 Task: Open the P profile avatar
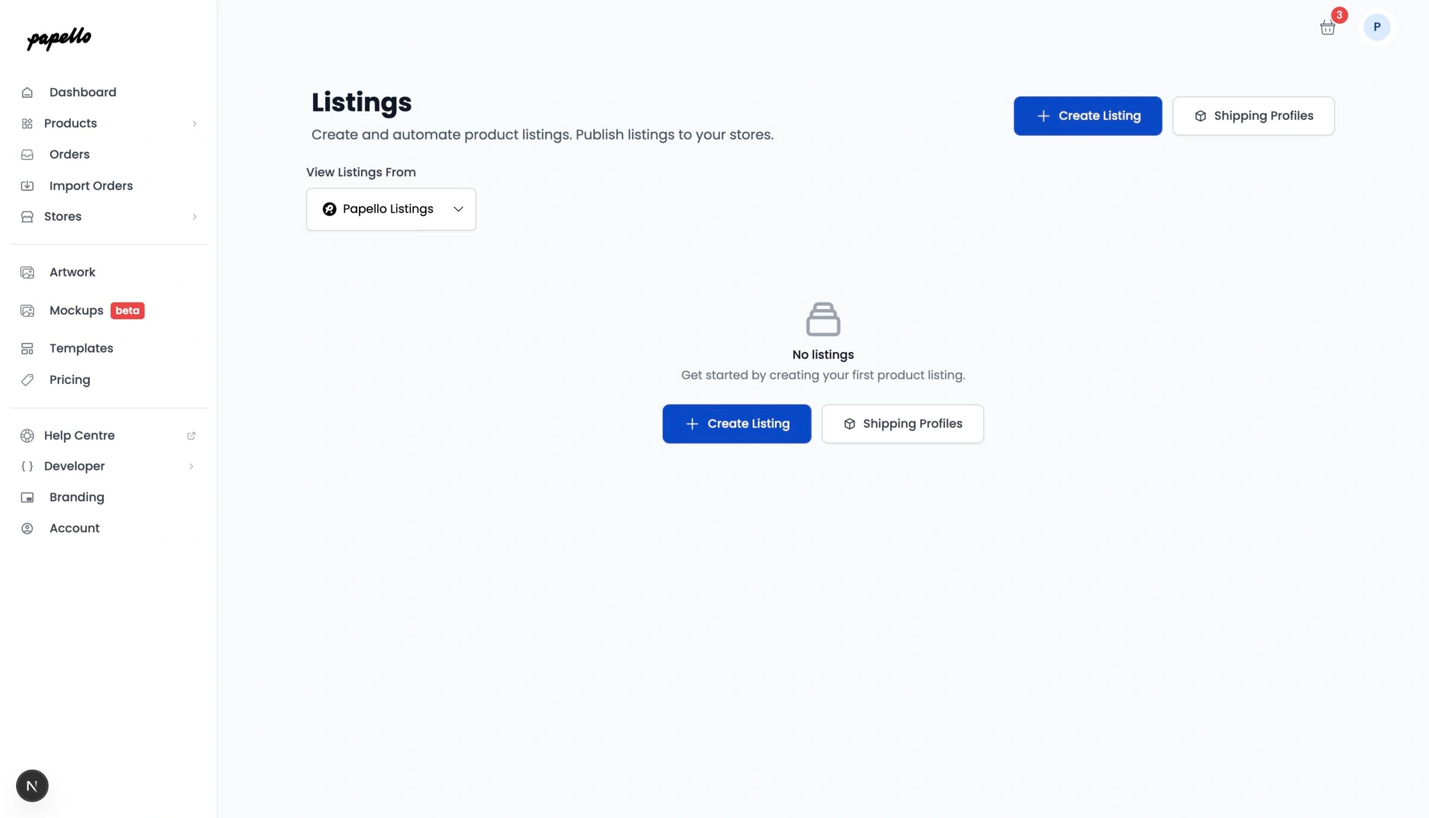click(1377, 27)
